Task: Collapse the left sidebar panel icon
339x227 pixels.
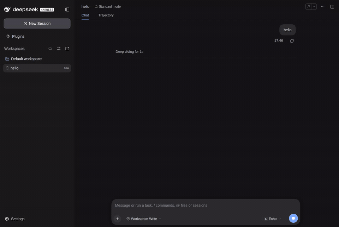Action: tap(67, 10)
